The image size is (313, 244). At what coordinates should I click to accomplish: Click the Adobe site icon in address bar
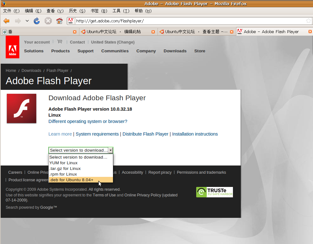pos(71,21)
